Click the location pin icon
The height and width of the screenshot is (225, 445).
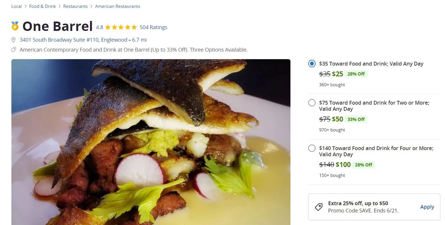14,40
